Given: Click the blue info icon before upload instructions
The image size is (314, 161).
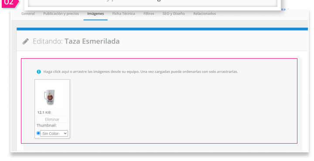Looking at the screenshot, I should [x=39, y=72].
